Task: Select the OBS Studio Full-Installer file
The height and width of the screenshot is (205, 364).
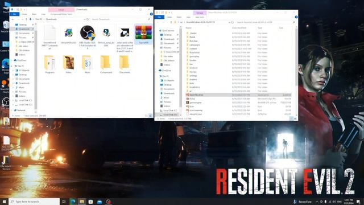Action: click(x=88, y=36)
